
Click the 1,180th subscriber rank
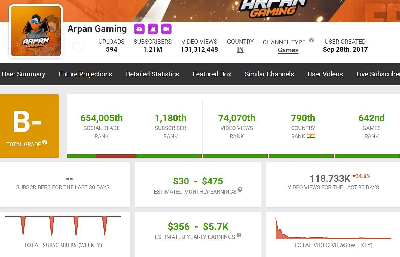click(170, 118)
